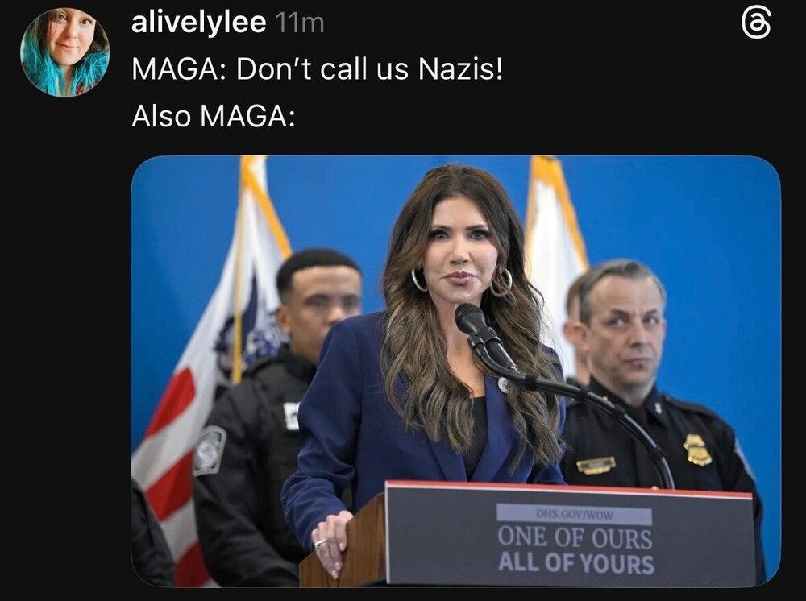Click the "ALL OF YOURS" podium text

click(x=575, y=562)
